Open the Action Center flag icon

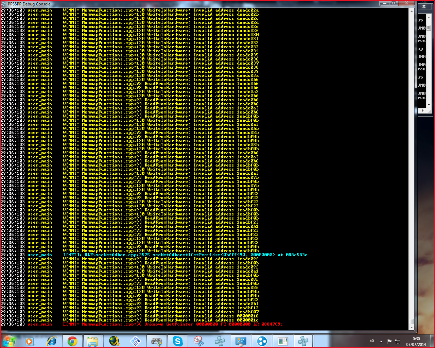point(389,341)
